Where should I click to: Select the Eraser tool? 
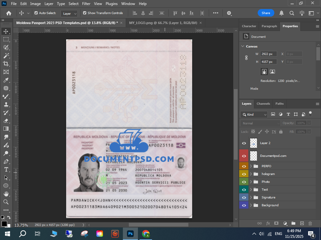click(6, 121)
